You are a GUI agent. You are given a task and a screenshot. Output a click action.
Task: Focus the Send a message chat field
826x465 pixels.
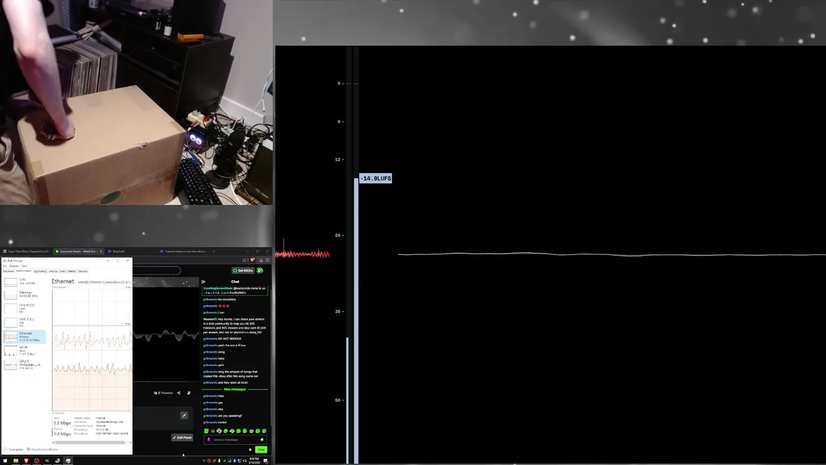(235, 440)
